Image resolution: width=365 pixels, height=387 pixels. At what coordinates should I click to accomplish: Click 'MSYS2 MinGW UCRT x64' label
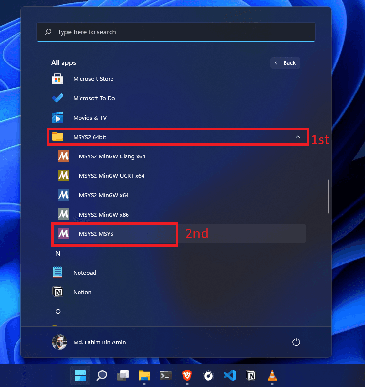point(111,175)
